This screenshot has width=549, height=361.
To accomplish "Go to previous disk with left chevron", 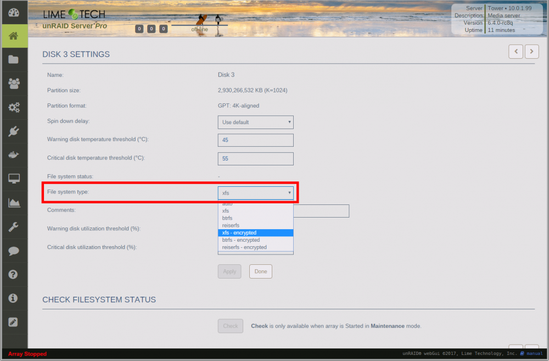I will (516, 52).
